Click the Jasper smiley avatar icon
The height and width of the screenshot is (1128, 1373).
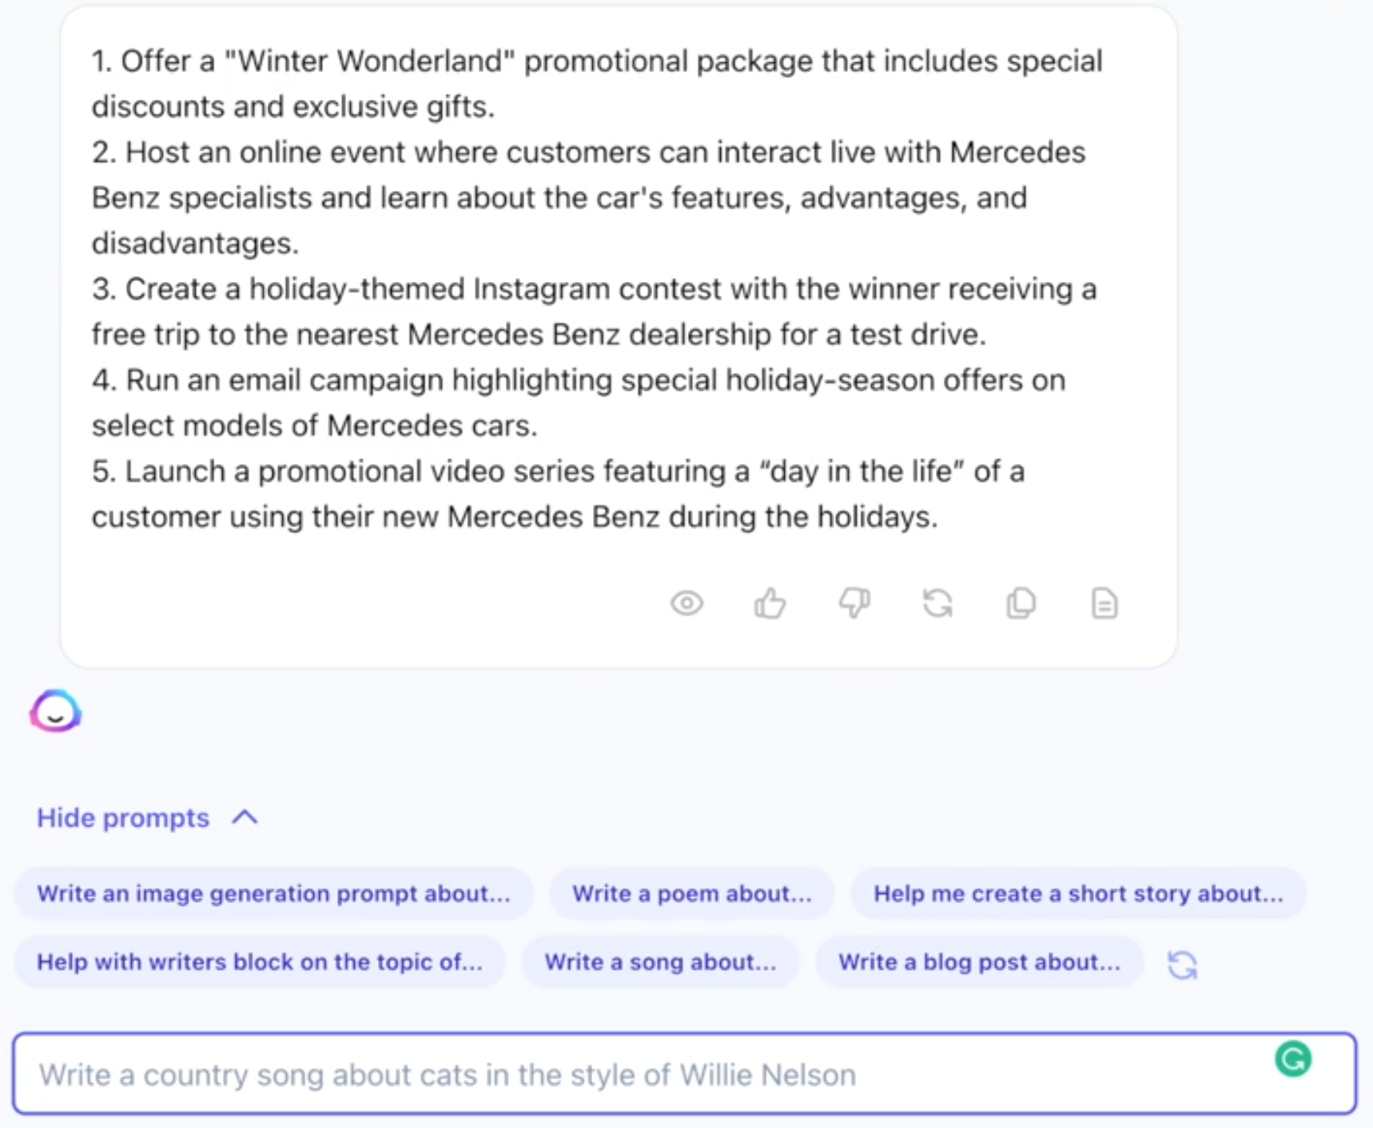55,711
